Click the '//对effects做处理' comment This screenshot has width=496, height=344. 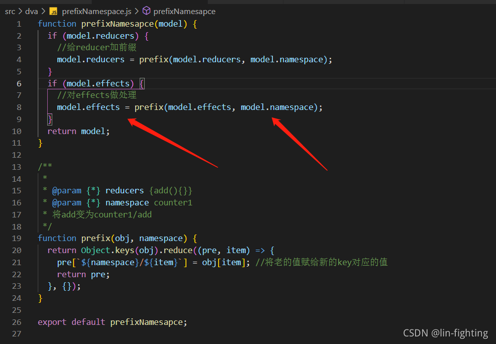click(x=97, y=95)
